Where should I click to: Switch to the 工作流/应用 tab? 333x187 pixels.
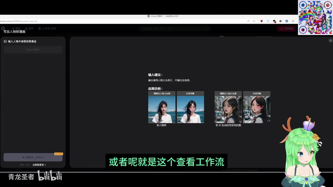click(x=47, y=29)
